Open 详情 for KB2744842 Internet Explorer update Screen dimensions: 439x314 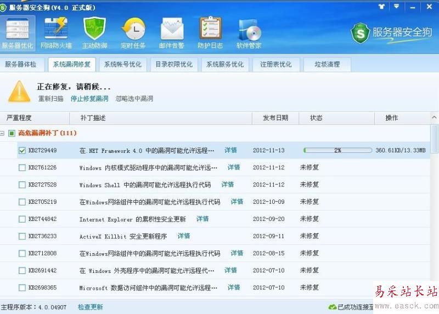[202, 219]
